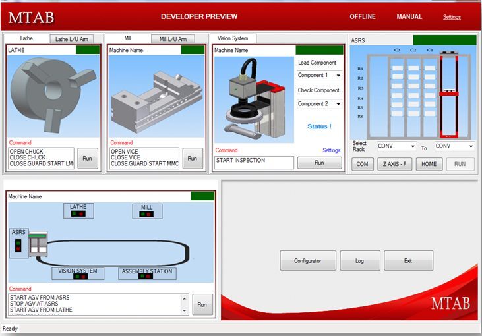Click the Mill panel green status indicator
The width and height of the screenshot is (482, 336).
point(193,50)
